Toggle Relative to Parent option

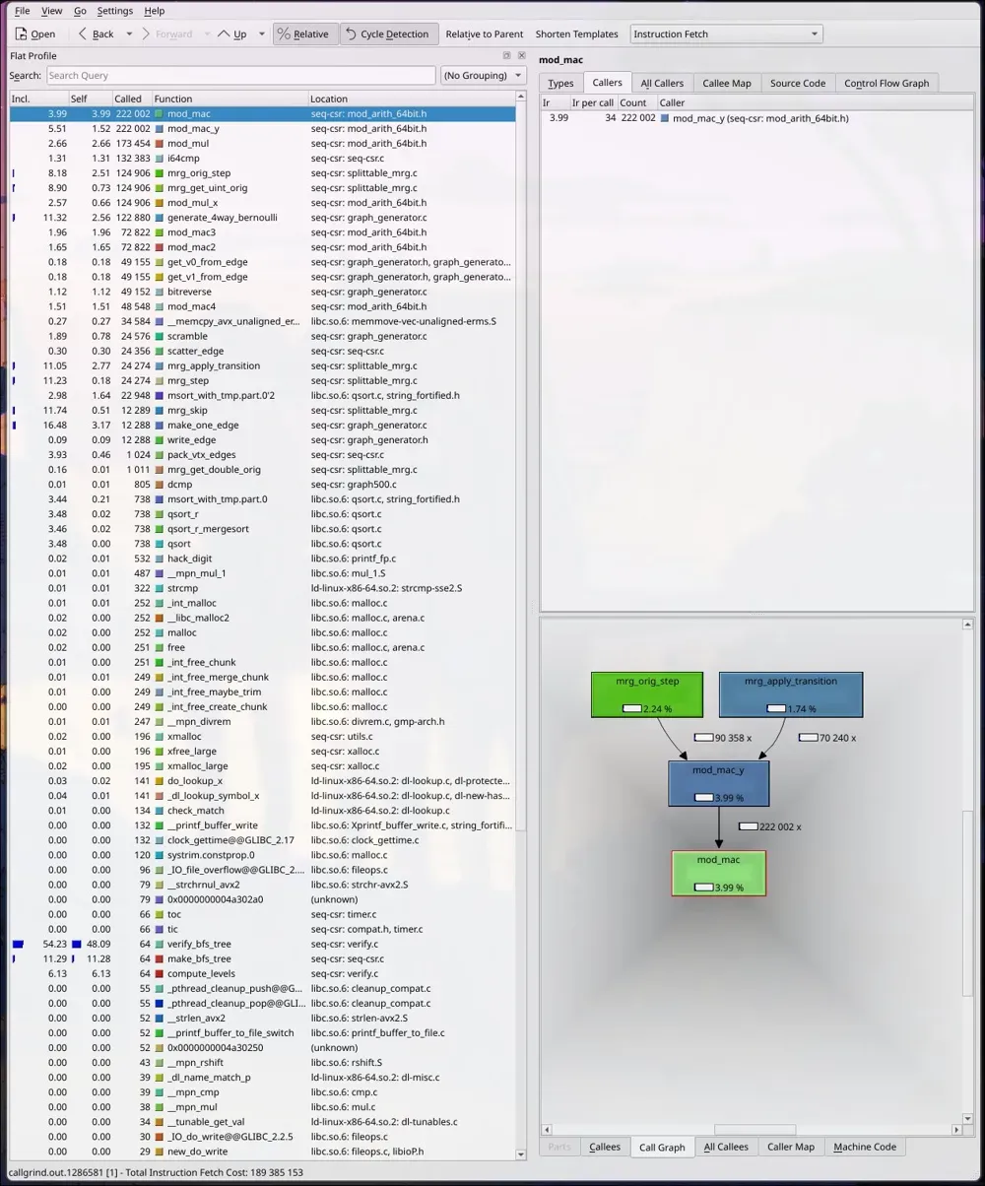click(484, 33)
